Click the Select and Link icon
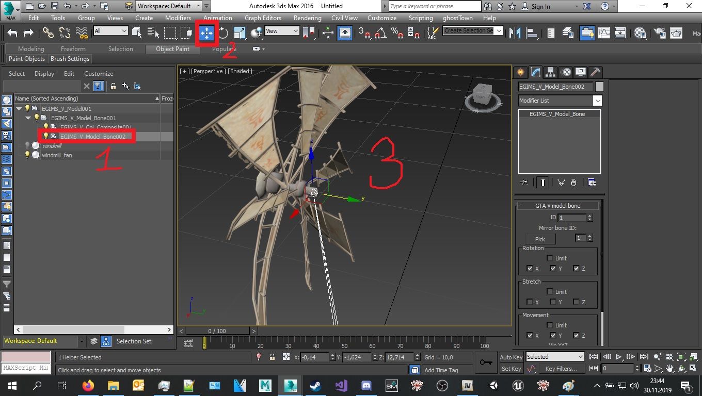The height and width of the screenshot is (396, 702). [x=48, y=33]
